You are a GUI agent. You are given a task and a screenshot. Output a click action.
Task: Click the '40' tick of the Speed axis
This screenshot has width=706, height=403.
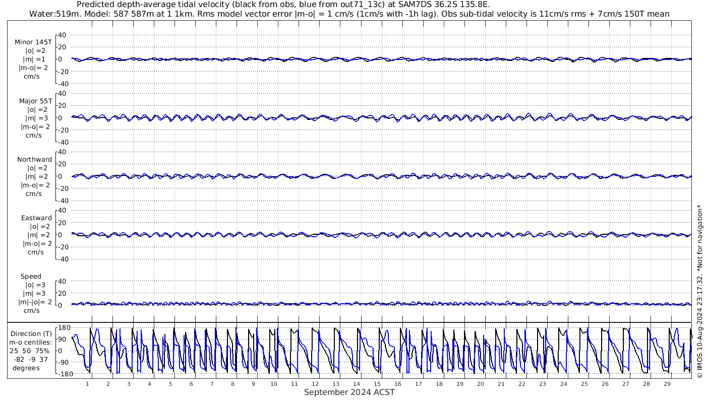[x=63, y=281]
